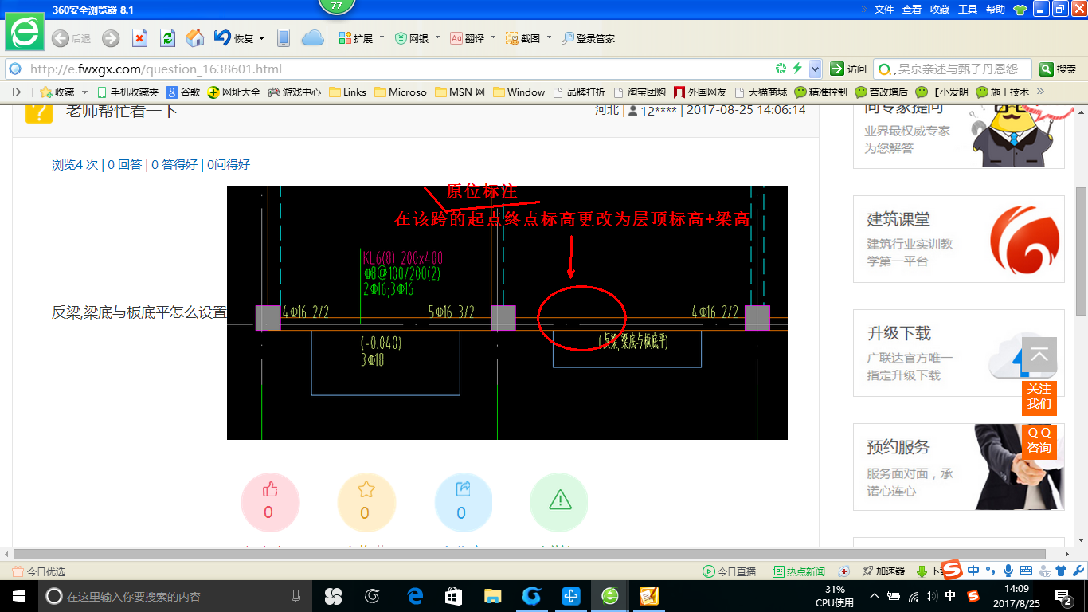Click the 搜索 search button
This screenshot has height=612, width=1088.
pyautogui.click(x=1059, y=69)
